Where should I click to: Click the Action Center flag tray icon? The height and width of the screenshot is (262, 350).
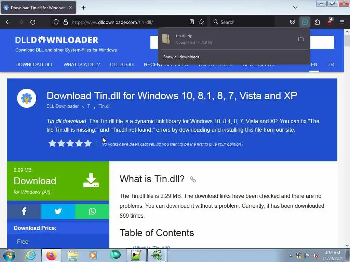click(x=307, y=256)
